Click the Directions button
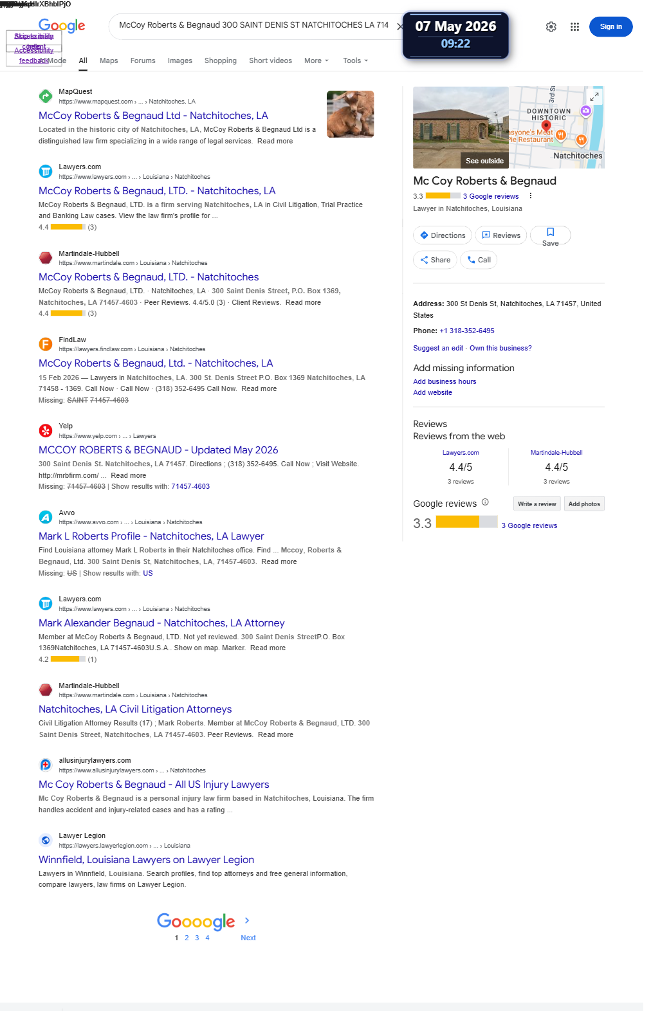Image resolution: width=651 pixels, height=1011 pixels. point(443,235)
